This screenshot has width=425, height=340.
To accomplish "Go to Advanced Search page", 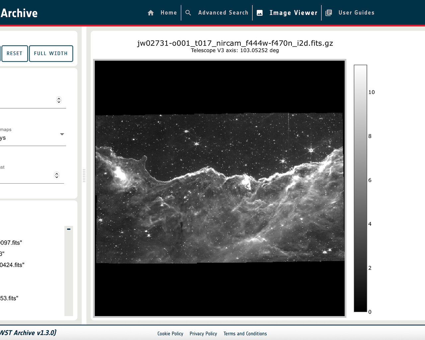I will coord(223,13).
